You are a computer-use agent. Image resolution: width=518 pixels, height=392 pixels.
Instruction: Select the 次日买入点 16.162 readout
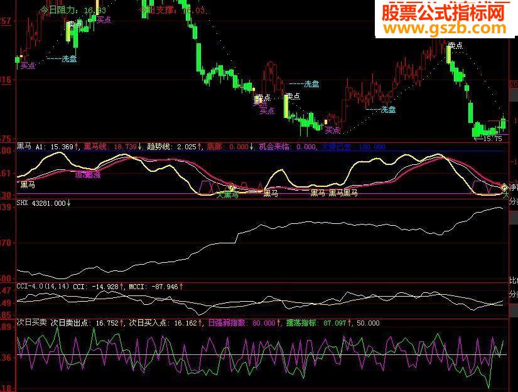(165, 323)
